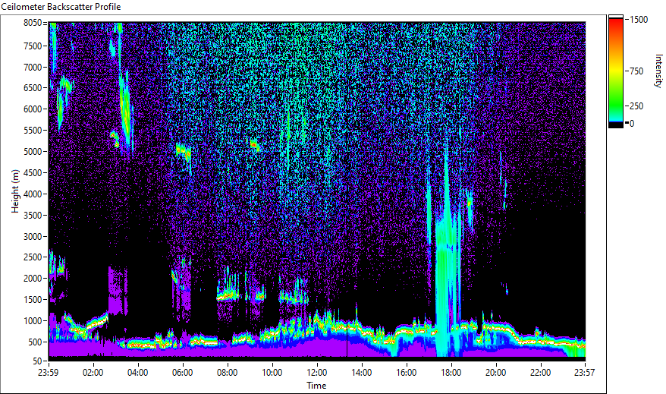Image resolution: width=666 pixels, height=394 pixels.
Task: Click the 'Ceilometer Backscatter Profile' graph title
Action: point(61,7)
